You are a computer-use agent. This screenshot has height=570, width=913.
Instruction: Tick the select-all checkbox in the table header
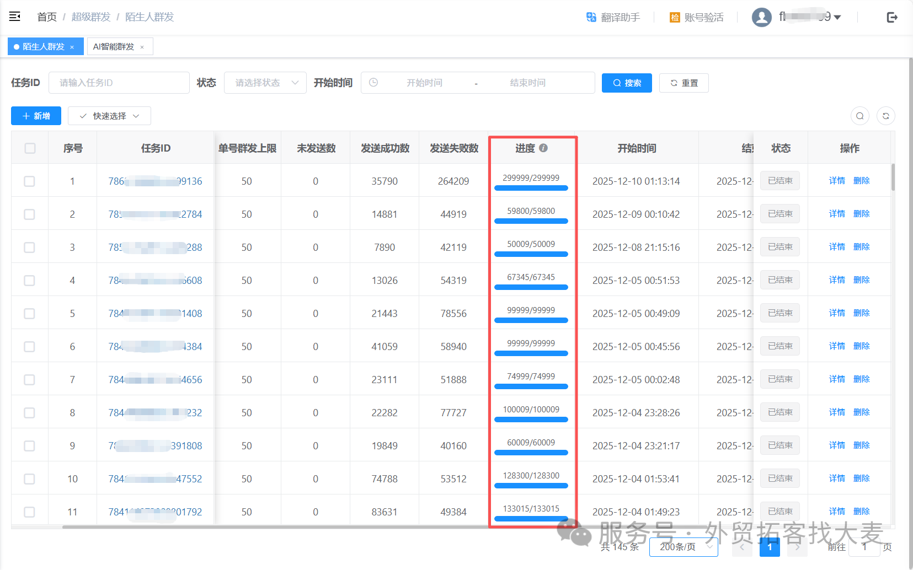[x=30, y=148]
